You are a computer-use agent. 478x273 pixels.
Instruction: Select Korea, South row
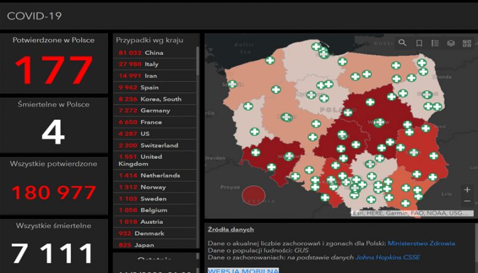[155, 99]
